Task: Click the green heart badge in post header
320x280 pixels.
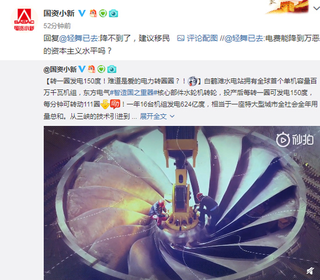Action: (103, 13)
